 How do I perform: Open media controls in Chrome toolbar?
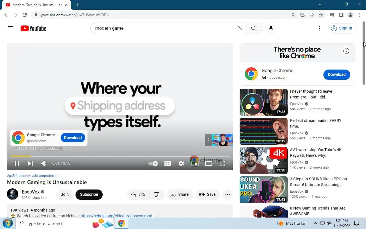tap(332, 15)
